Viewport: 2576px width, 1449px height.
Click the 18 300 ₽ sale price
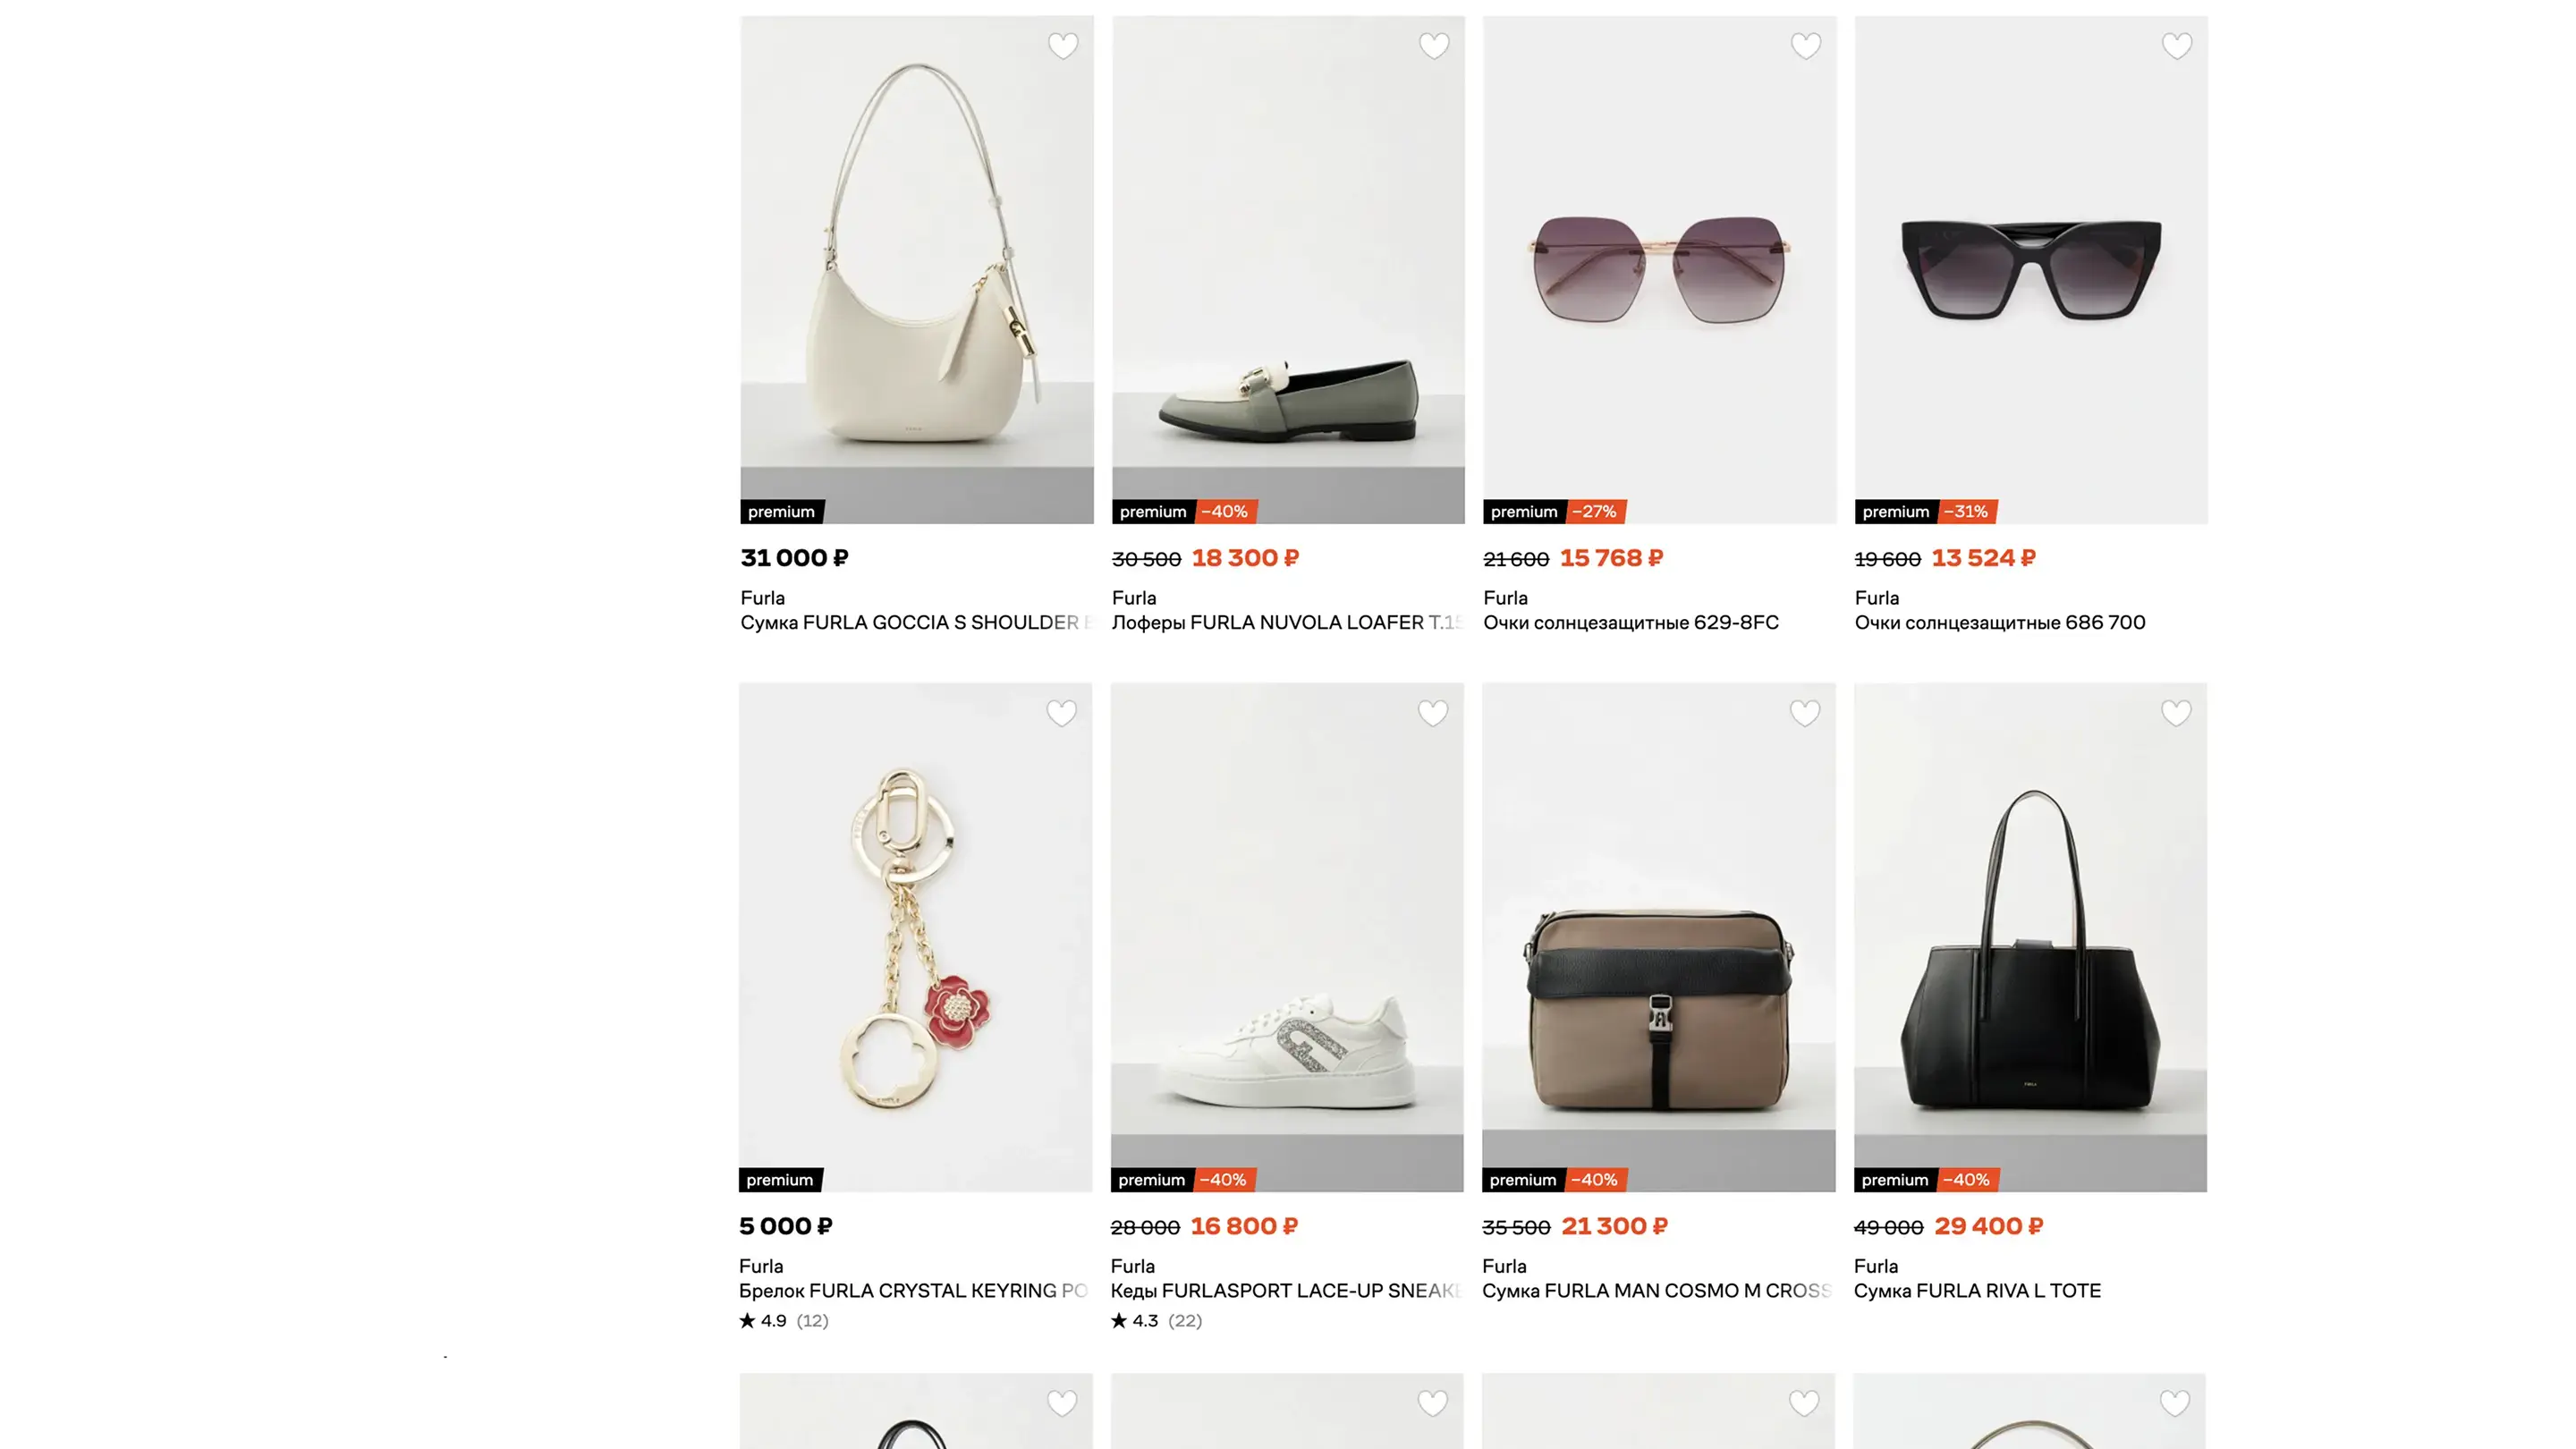[1245, 558]
